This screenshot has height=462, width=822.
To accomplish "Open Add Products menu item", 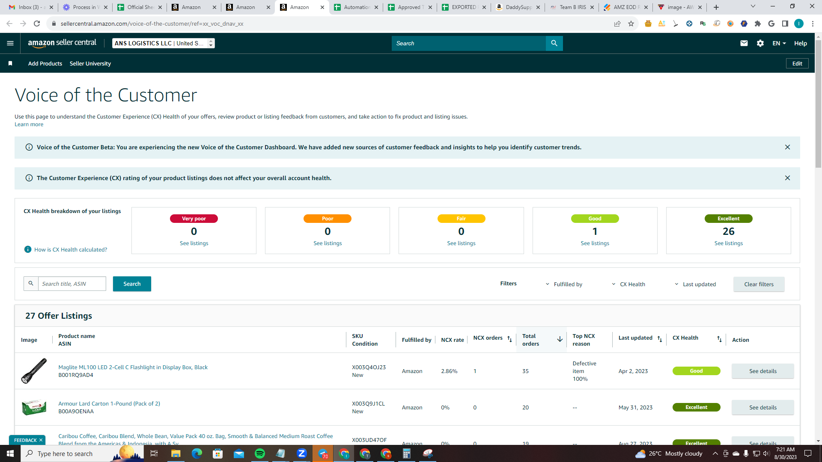I will pyautogui.click(x=45, y=63).
